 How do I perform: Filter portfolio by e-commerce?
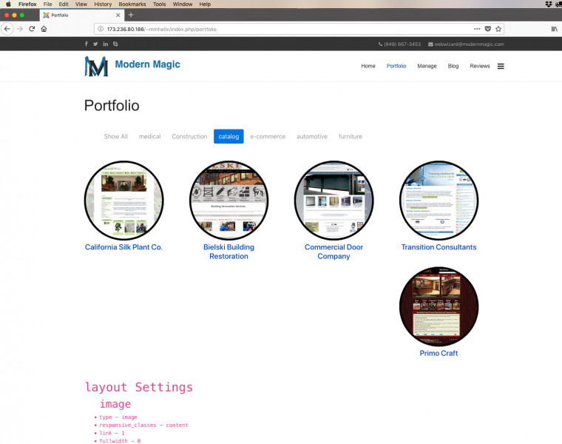tap(268, 136)
